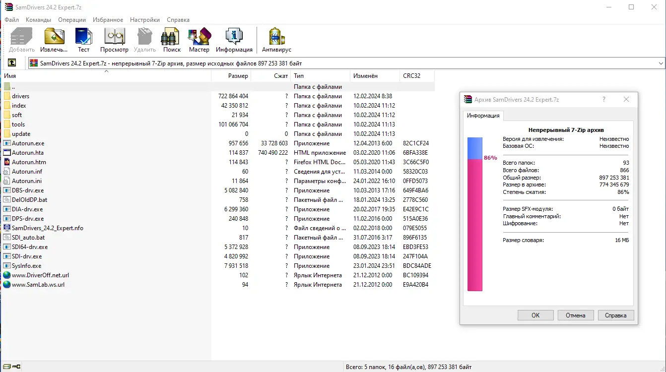
Task: Click the drive icon in status bar
Action: [6, 367]
